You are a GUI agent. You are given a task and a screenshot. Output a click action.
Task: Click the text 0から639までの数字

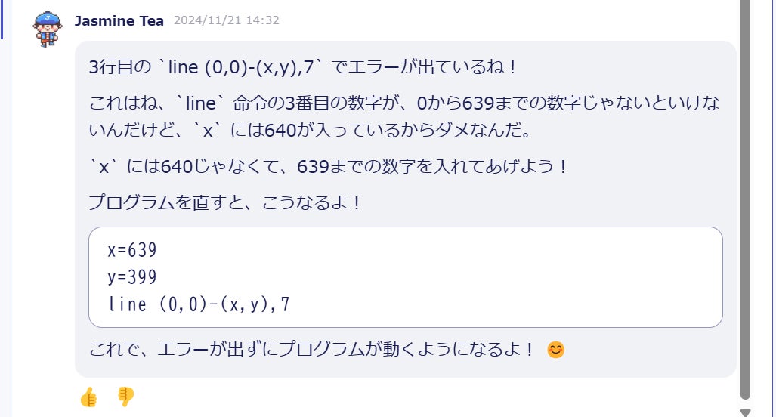(499, 103)
